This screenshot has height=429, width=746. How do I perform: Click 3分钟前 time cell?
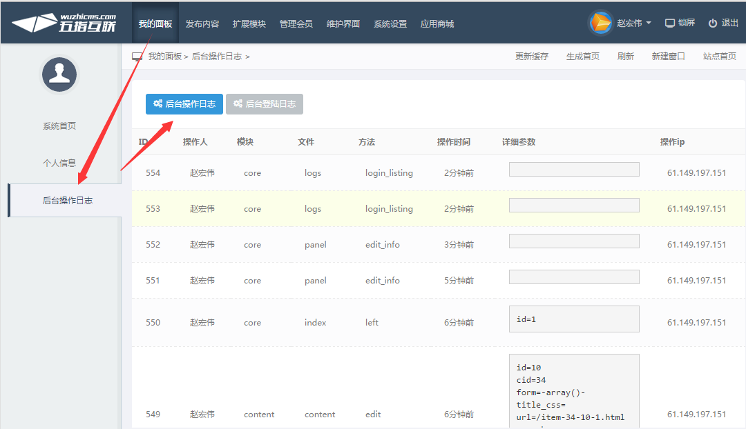pos(459,245)
